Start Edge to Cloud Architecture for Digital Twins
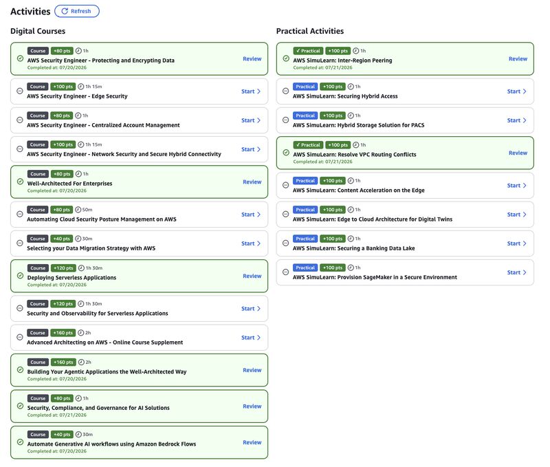The width and height of the screenshot is (550, 467). (x=517, y=215)
